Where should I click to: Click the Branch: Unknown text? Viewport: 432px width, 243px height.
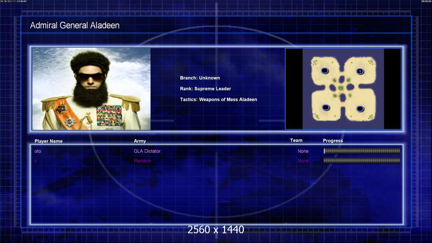[200, 78]
